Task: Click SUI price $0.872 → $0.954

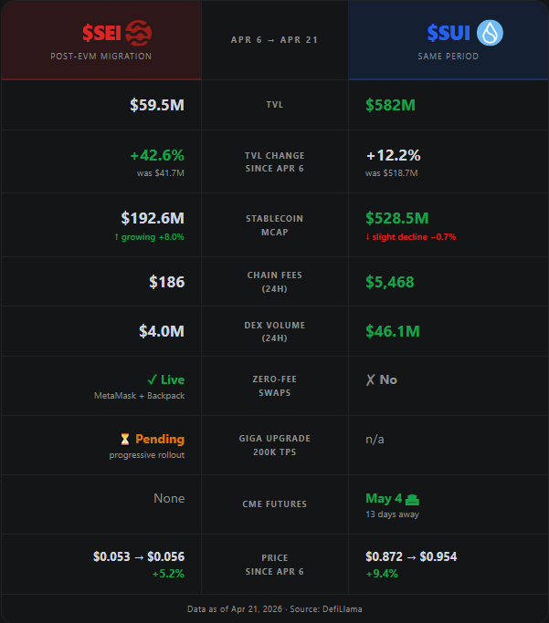Action: click(411, 556)
